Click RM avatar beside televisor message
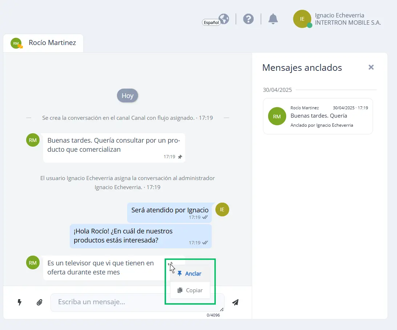The height and width of the screenshot is (330, 397). coord(33,263)
